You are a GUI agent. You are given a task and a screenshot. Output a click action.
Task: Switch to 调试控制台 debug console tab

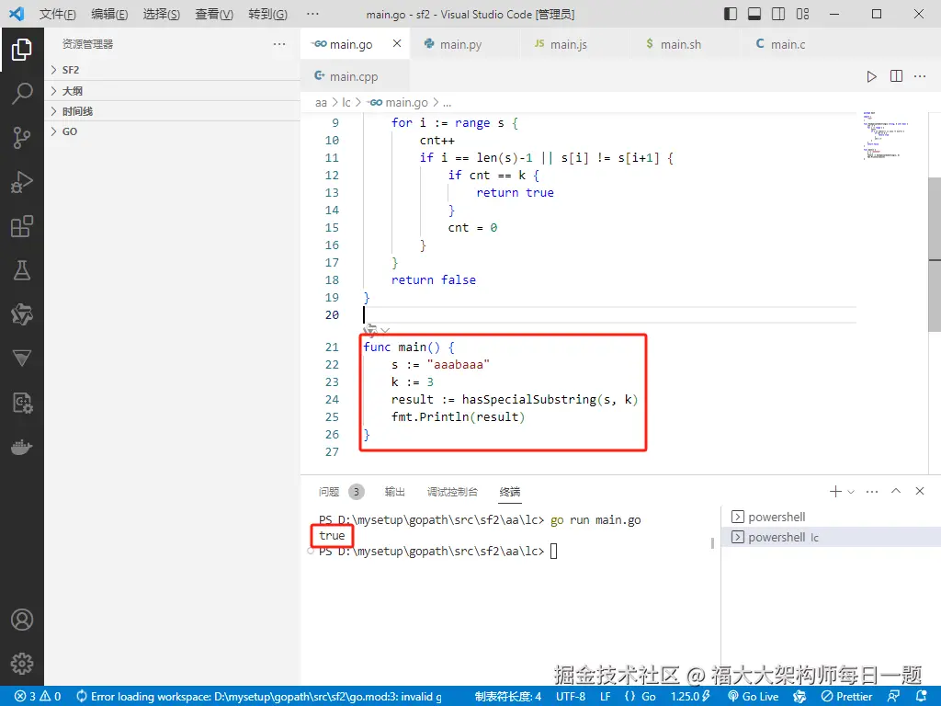pyautogui.click(x=452, y=492)
